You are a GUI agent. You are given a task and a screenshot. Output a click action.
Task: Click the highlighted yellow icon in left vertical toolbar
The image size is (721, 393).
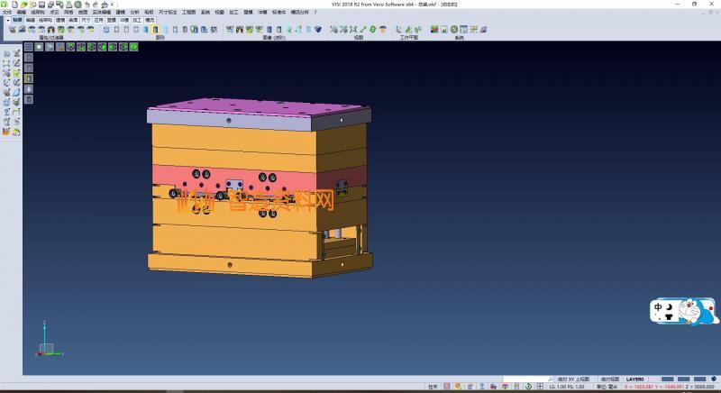tap(28, 78)
